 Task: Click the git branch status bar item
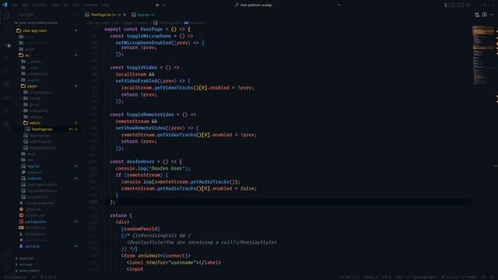[16, 277]
